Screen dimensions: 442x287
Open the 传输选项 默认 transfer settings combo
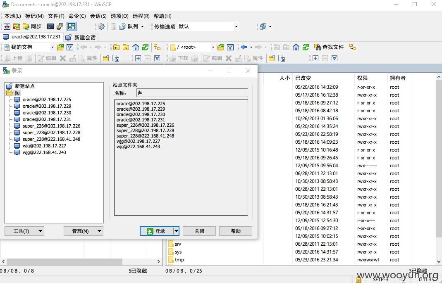click(x=209, y=26)
